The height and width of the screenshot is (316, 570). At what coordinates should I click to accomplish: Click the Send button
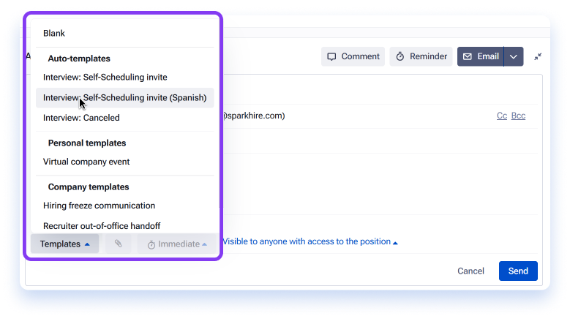click(x=518, y=271)
